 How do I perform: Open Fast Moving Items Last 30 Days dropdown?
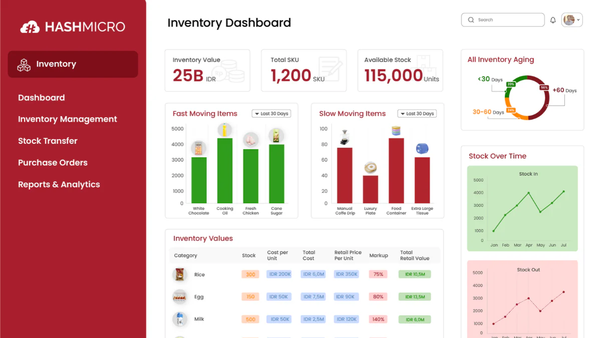tap(271, 114)
